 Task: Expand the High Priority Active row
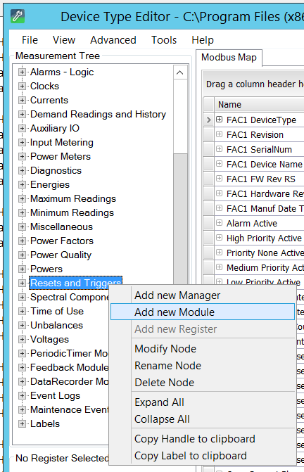(x=219, y=238)
